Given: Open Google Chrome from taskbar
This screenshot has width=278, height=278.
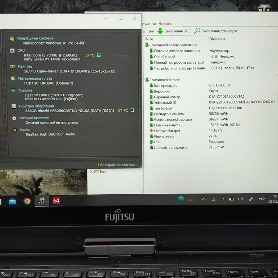Looking at the screenshot, I should coord(27,201).
